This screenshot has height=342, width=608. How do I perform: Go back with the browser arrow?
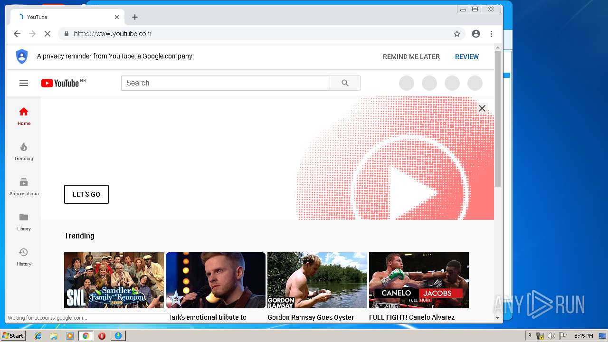pos(17,34)
